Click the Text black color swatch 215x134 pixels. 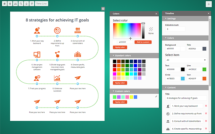[x=183, y=69]
